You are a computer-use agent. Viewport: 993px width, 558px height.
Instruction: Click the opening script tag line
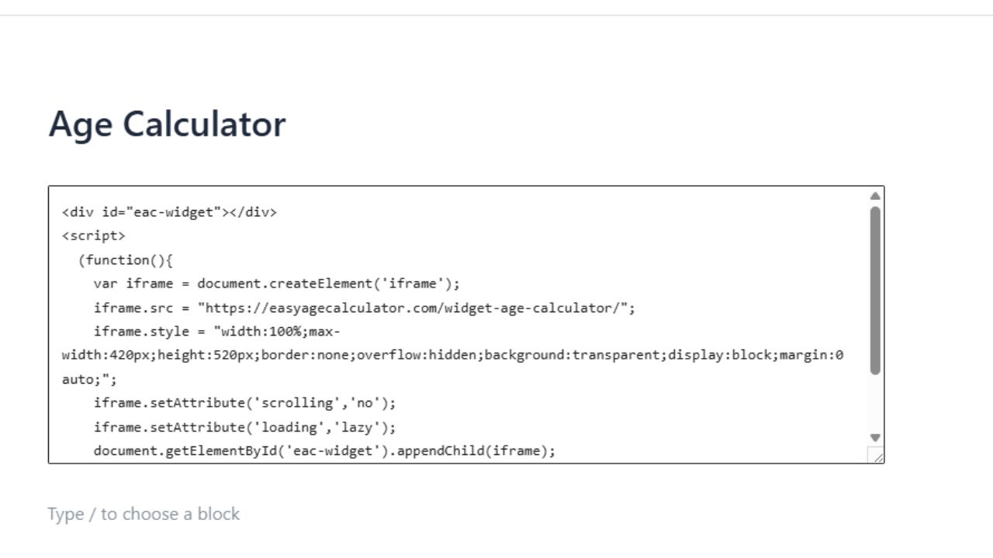(95, 236)
